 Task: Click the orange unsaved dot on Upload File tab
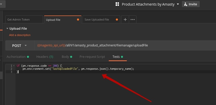78,20
